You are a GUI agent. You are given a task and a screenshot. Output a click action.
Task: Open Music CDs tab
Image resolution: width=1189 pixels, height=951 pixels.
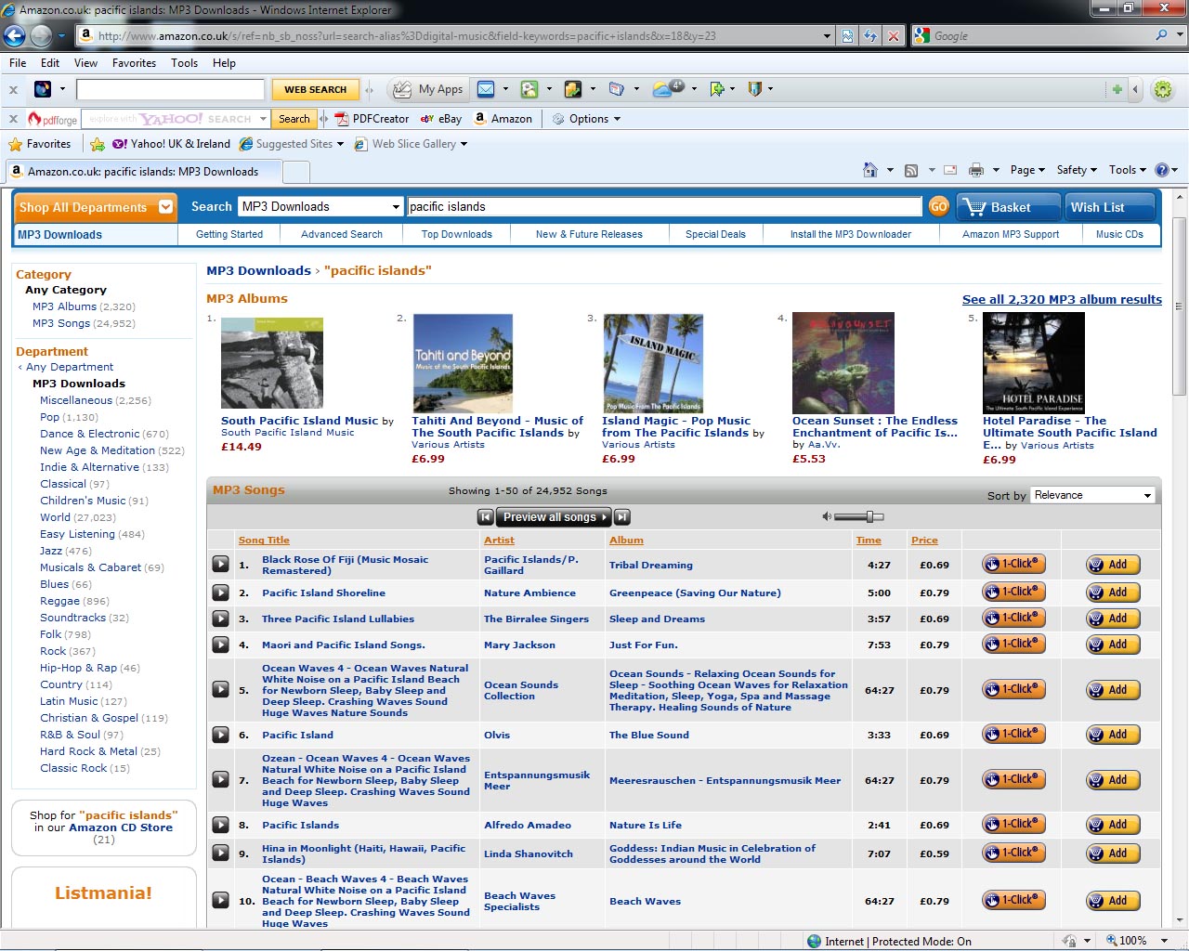tap(1119, 234)
